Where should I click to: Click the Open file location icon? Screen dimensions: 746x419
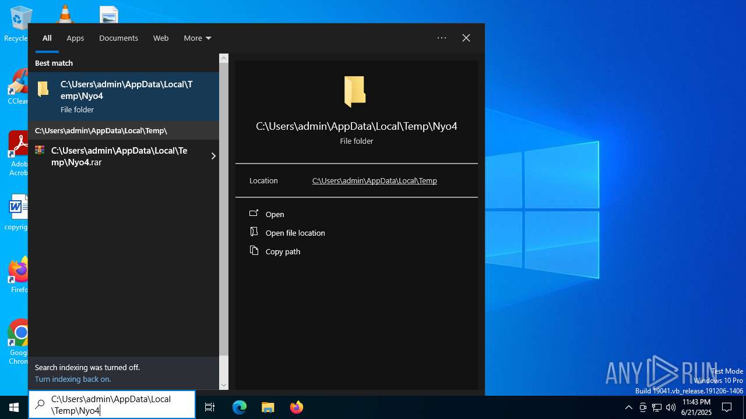pos(254,232)
